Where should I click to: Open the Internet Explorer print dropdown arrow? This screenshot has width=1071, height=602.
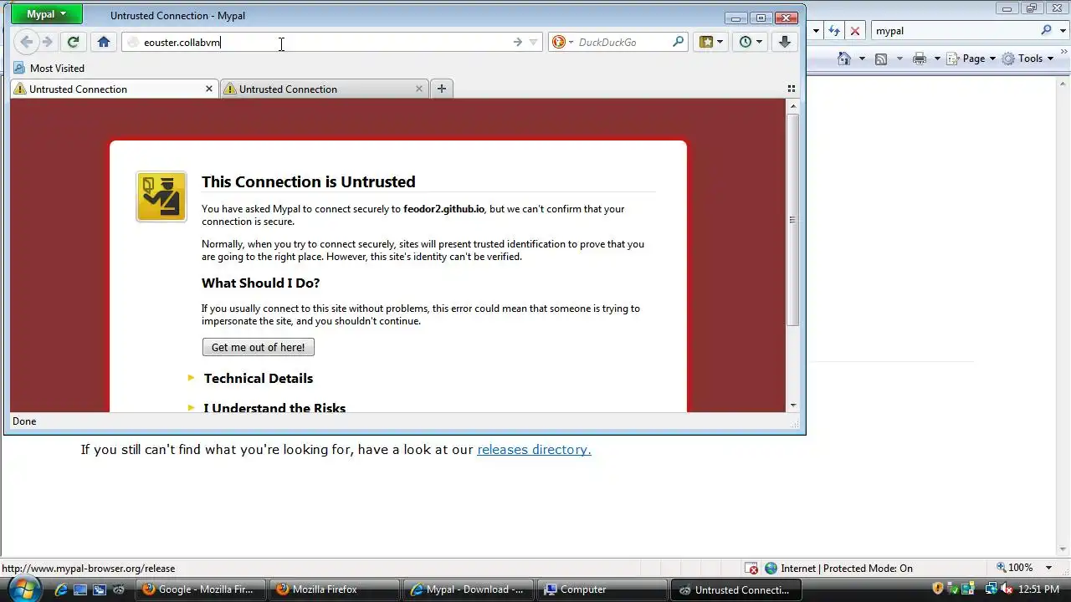click(x=937, y=59)
